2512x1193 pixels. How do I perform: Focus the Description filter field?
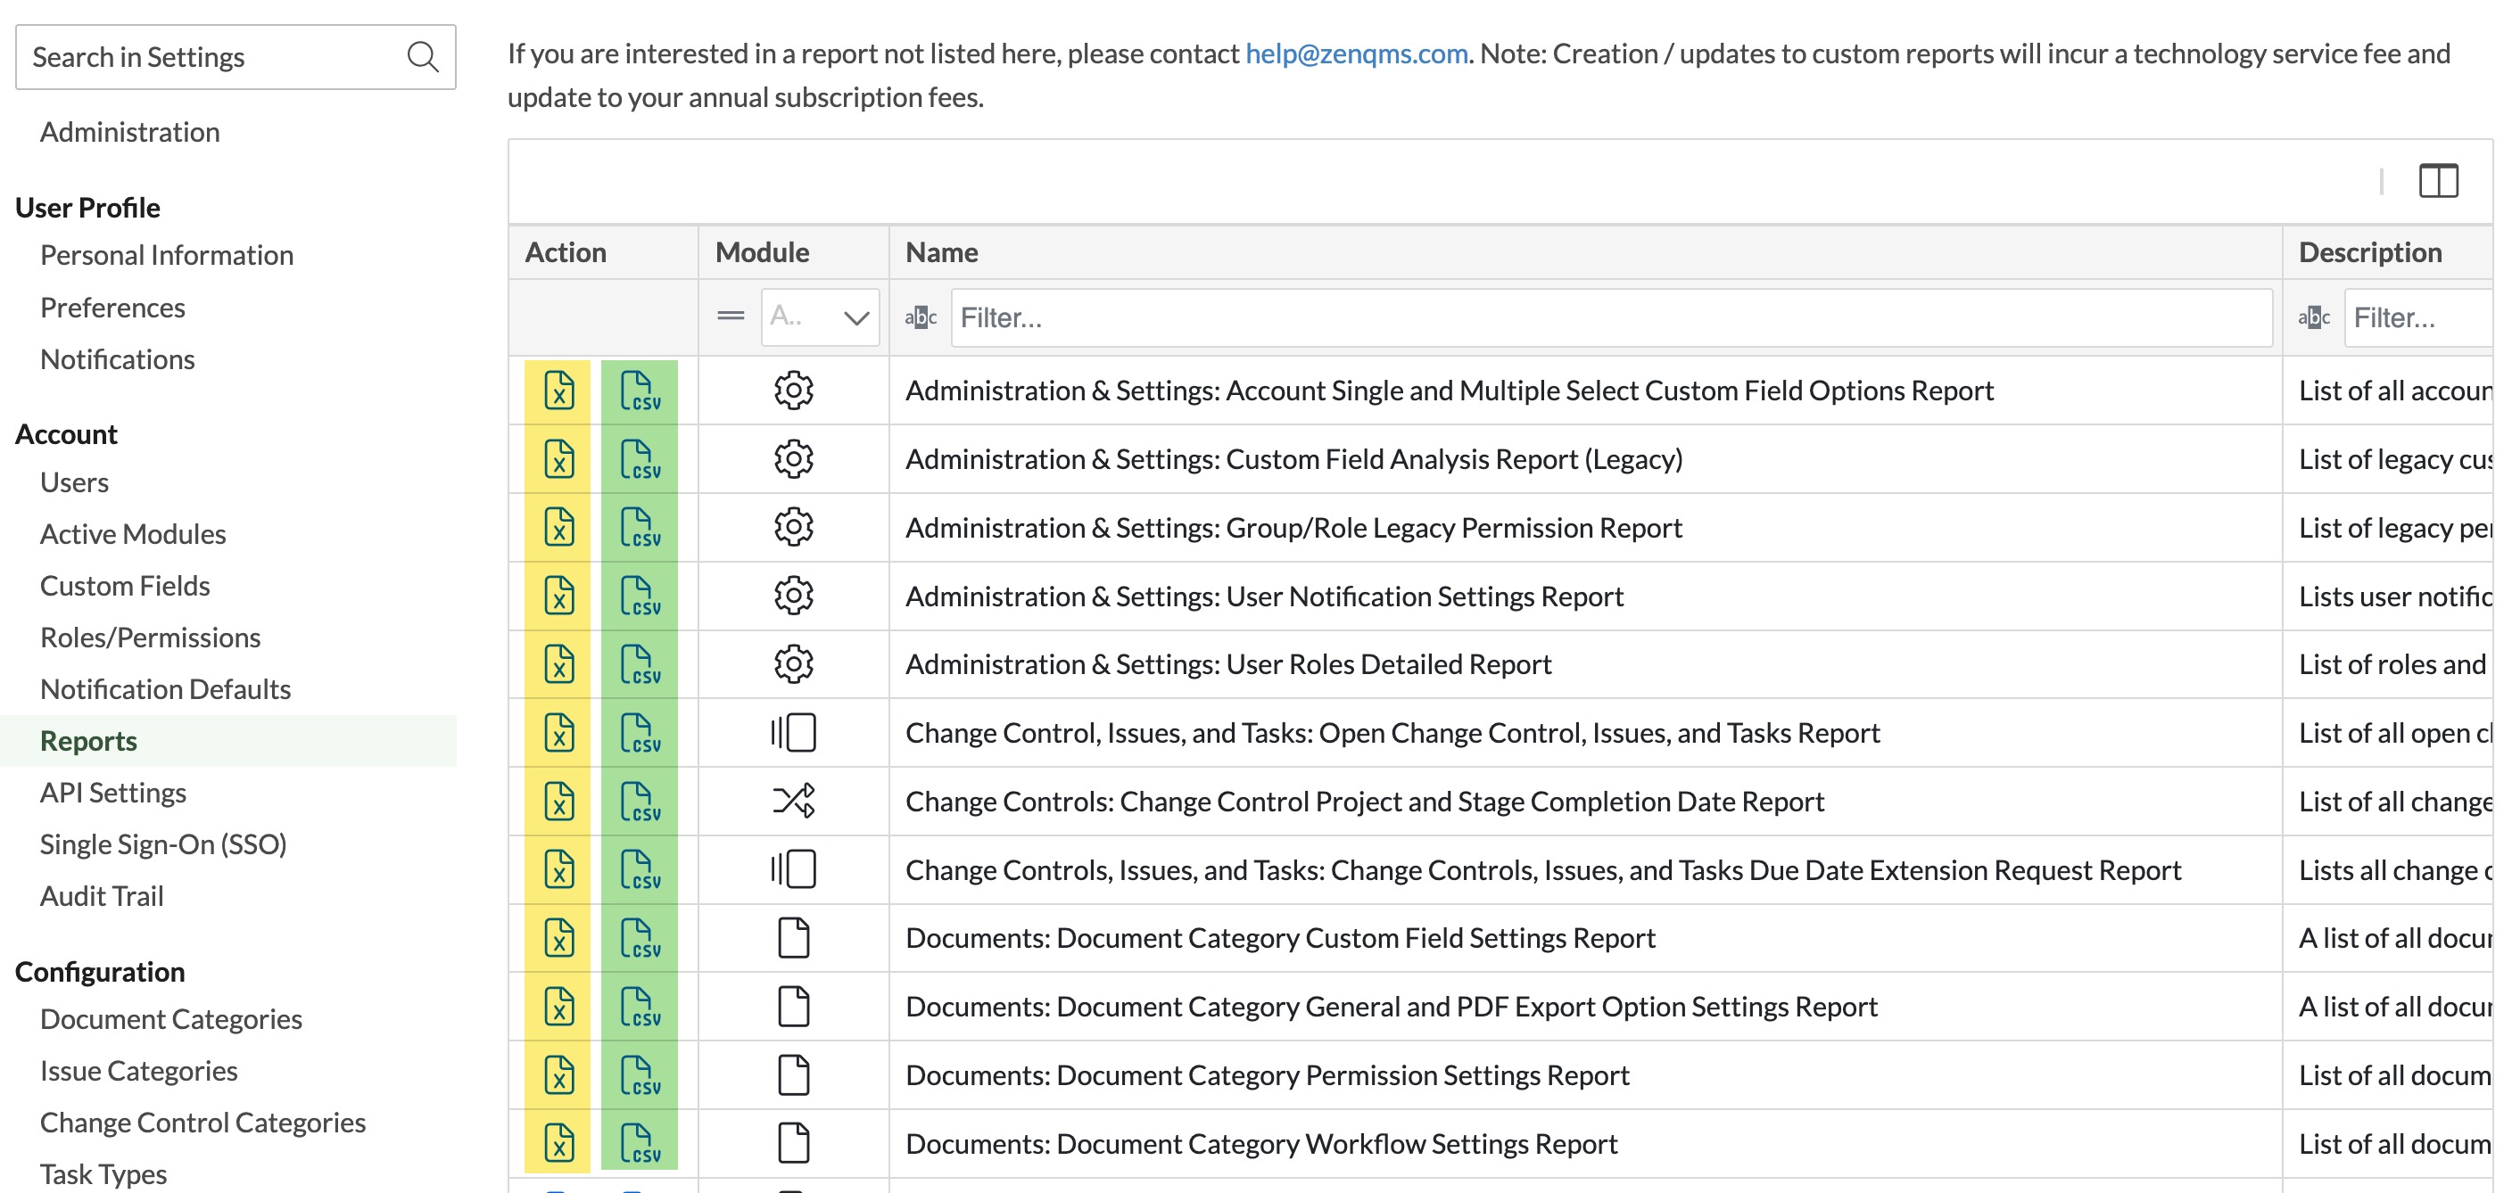click(x=2418, y=317)
